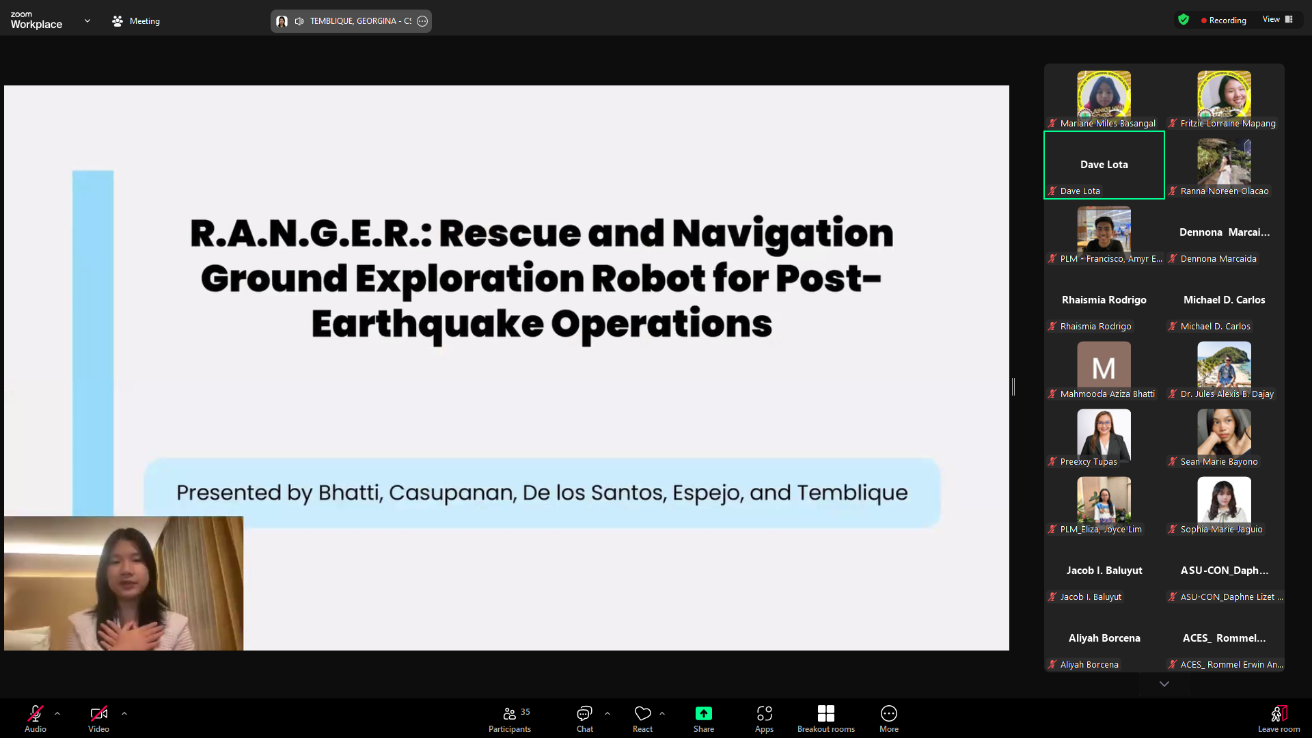Image resolution: width=1312 pixels, height=738 pixels.
Task: Select Dave Lota's participant tile
Action: pyautogui.click(x=1104, y=165)
